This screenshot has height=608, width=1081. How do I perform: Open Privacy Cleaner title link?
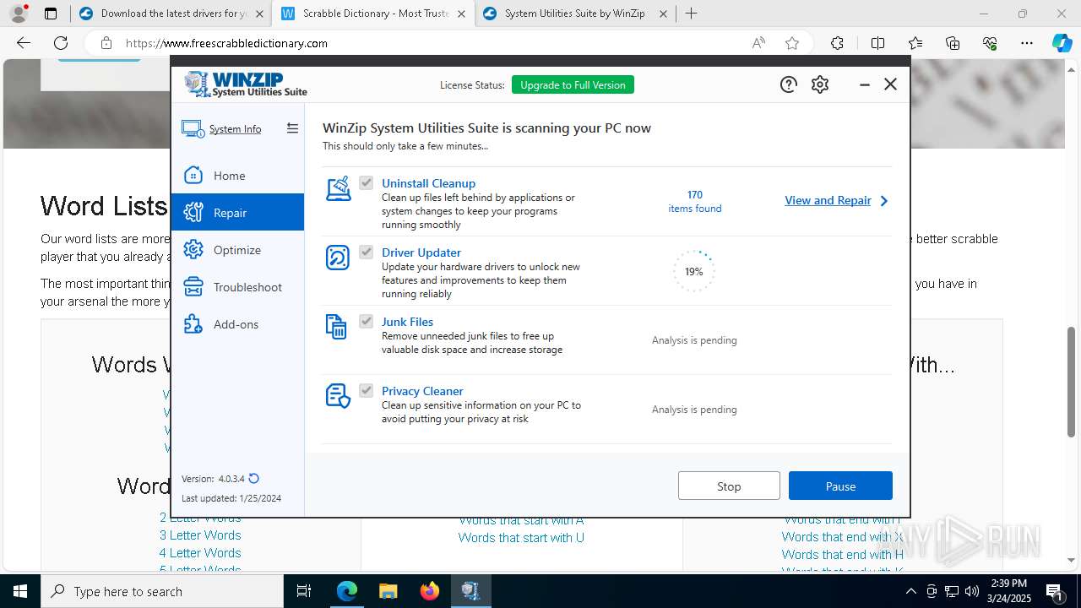pyautogui.click(x=422, y=391)
